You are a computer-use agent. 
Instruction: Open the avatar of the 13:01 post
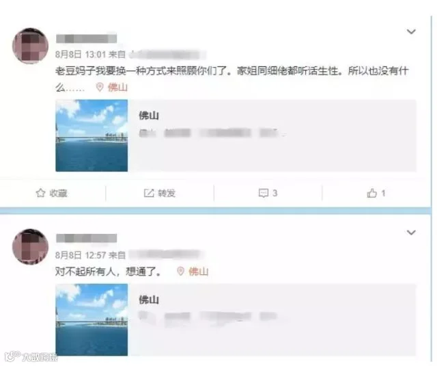pos(30,46)
